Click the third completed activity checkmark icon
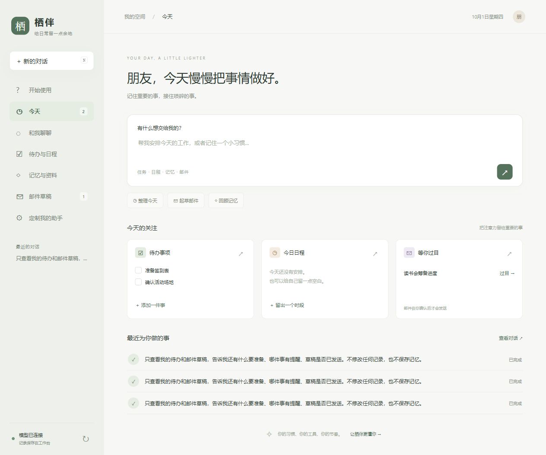546x455 pixels. click(x=133, y=403)
